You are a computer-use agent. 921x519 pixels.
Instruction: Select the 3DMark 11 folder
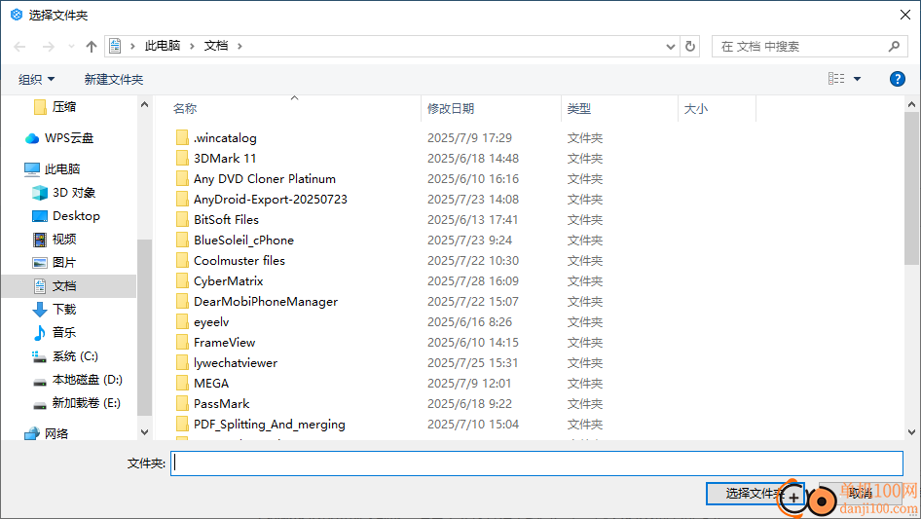pyautogui.click(x=225, y=159)
